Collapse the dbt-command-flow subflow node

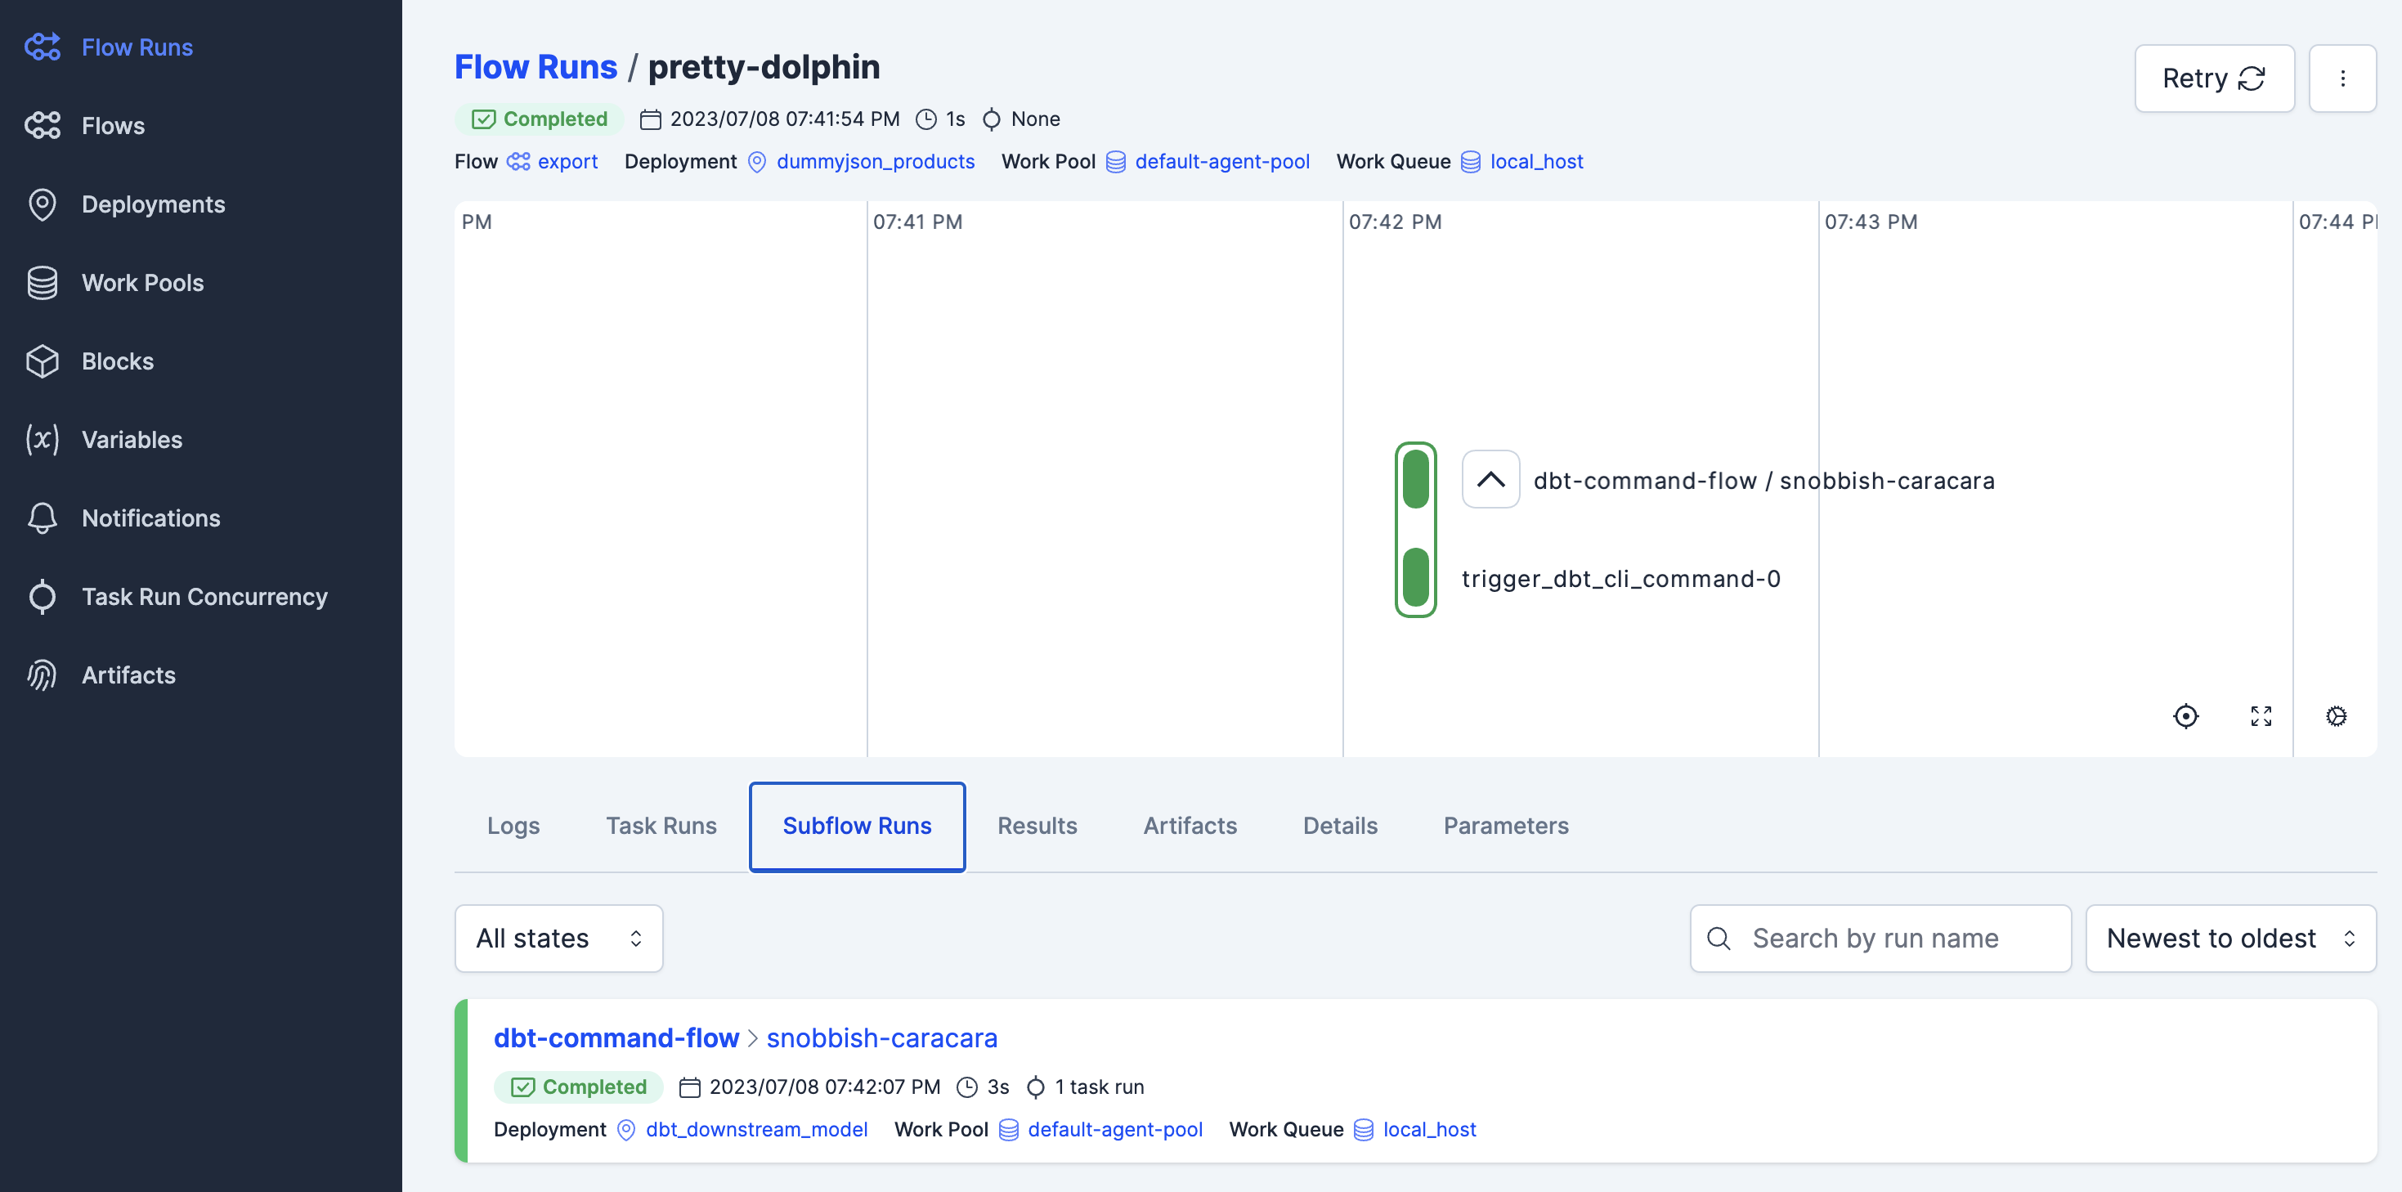click(x=1490, y=478)
